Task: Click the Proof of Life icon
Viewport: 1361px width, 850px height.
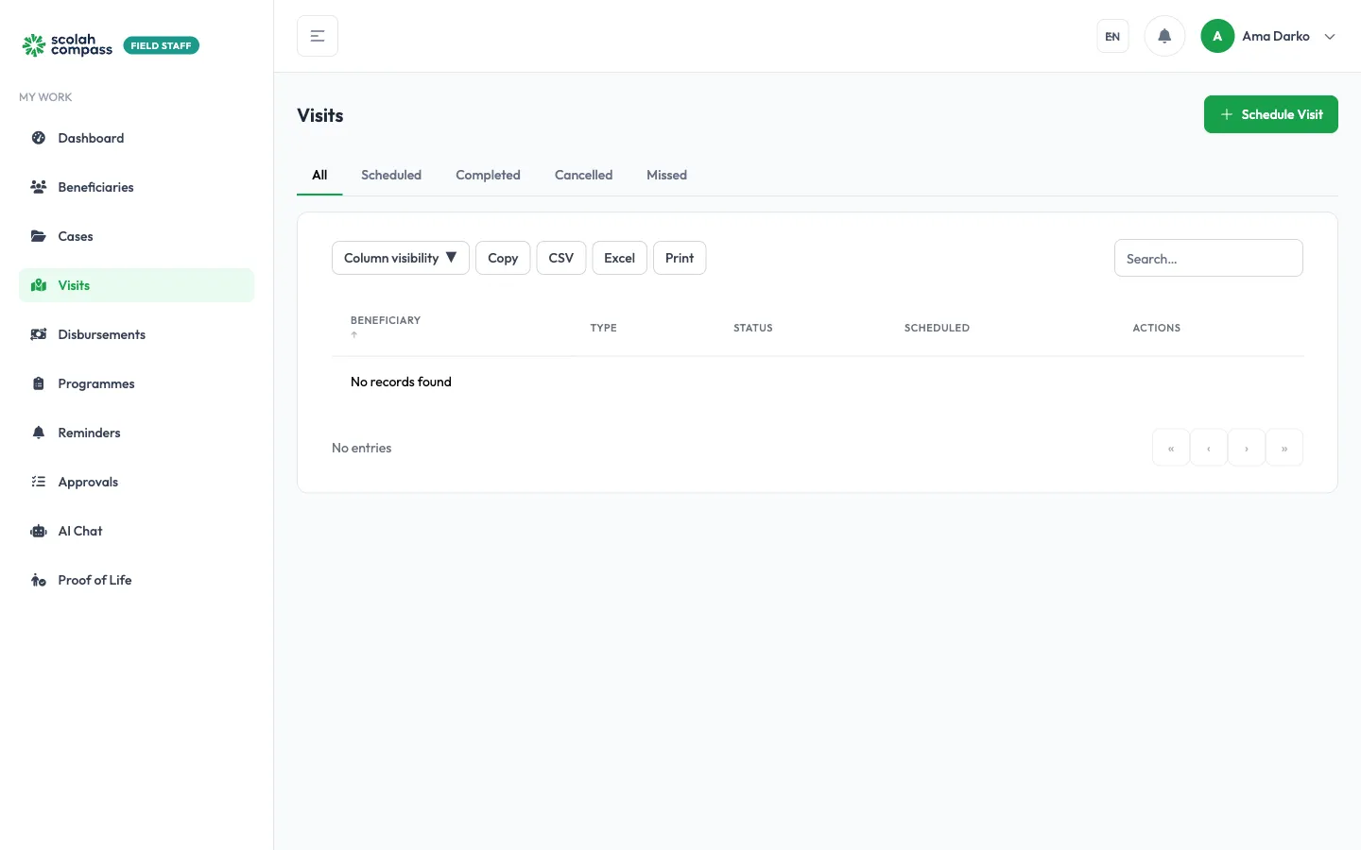Action: click(39, 580)
